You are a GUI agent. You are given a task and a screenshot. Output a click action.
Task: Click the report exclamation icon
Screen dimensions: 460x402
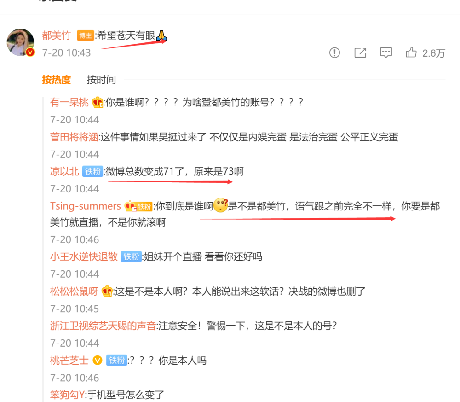pos(334,53)
